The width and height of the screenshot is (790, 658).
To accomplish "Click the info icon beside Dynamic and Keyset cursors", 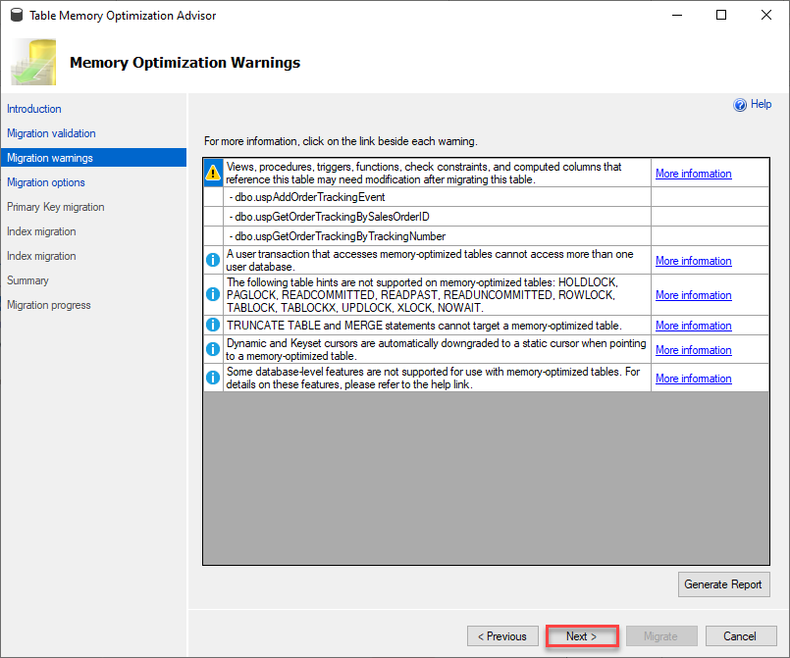I will [x=213, y=349].
